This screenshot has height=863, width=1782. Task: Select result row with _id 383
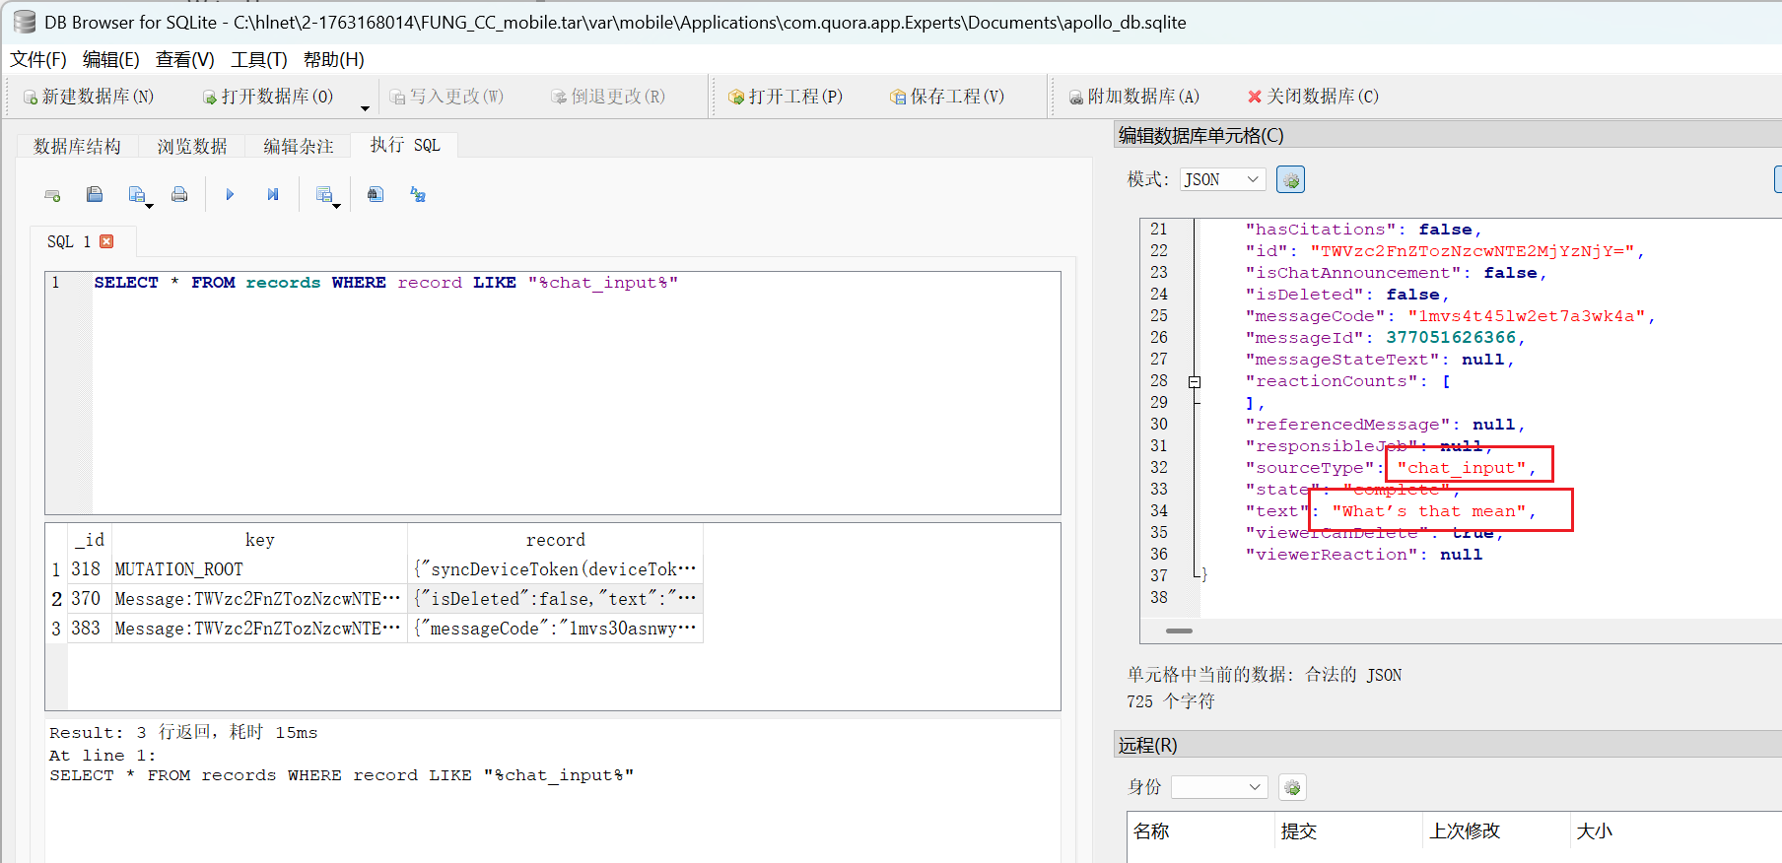click(86, 629)
